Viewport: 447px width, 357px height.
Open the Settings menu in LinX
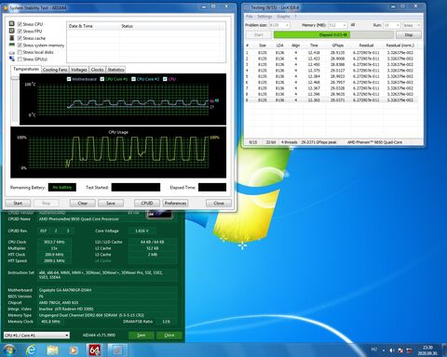pos(264,16)
